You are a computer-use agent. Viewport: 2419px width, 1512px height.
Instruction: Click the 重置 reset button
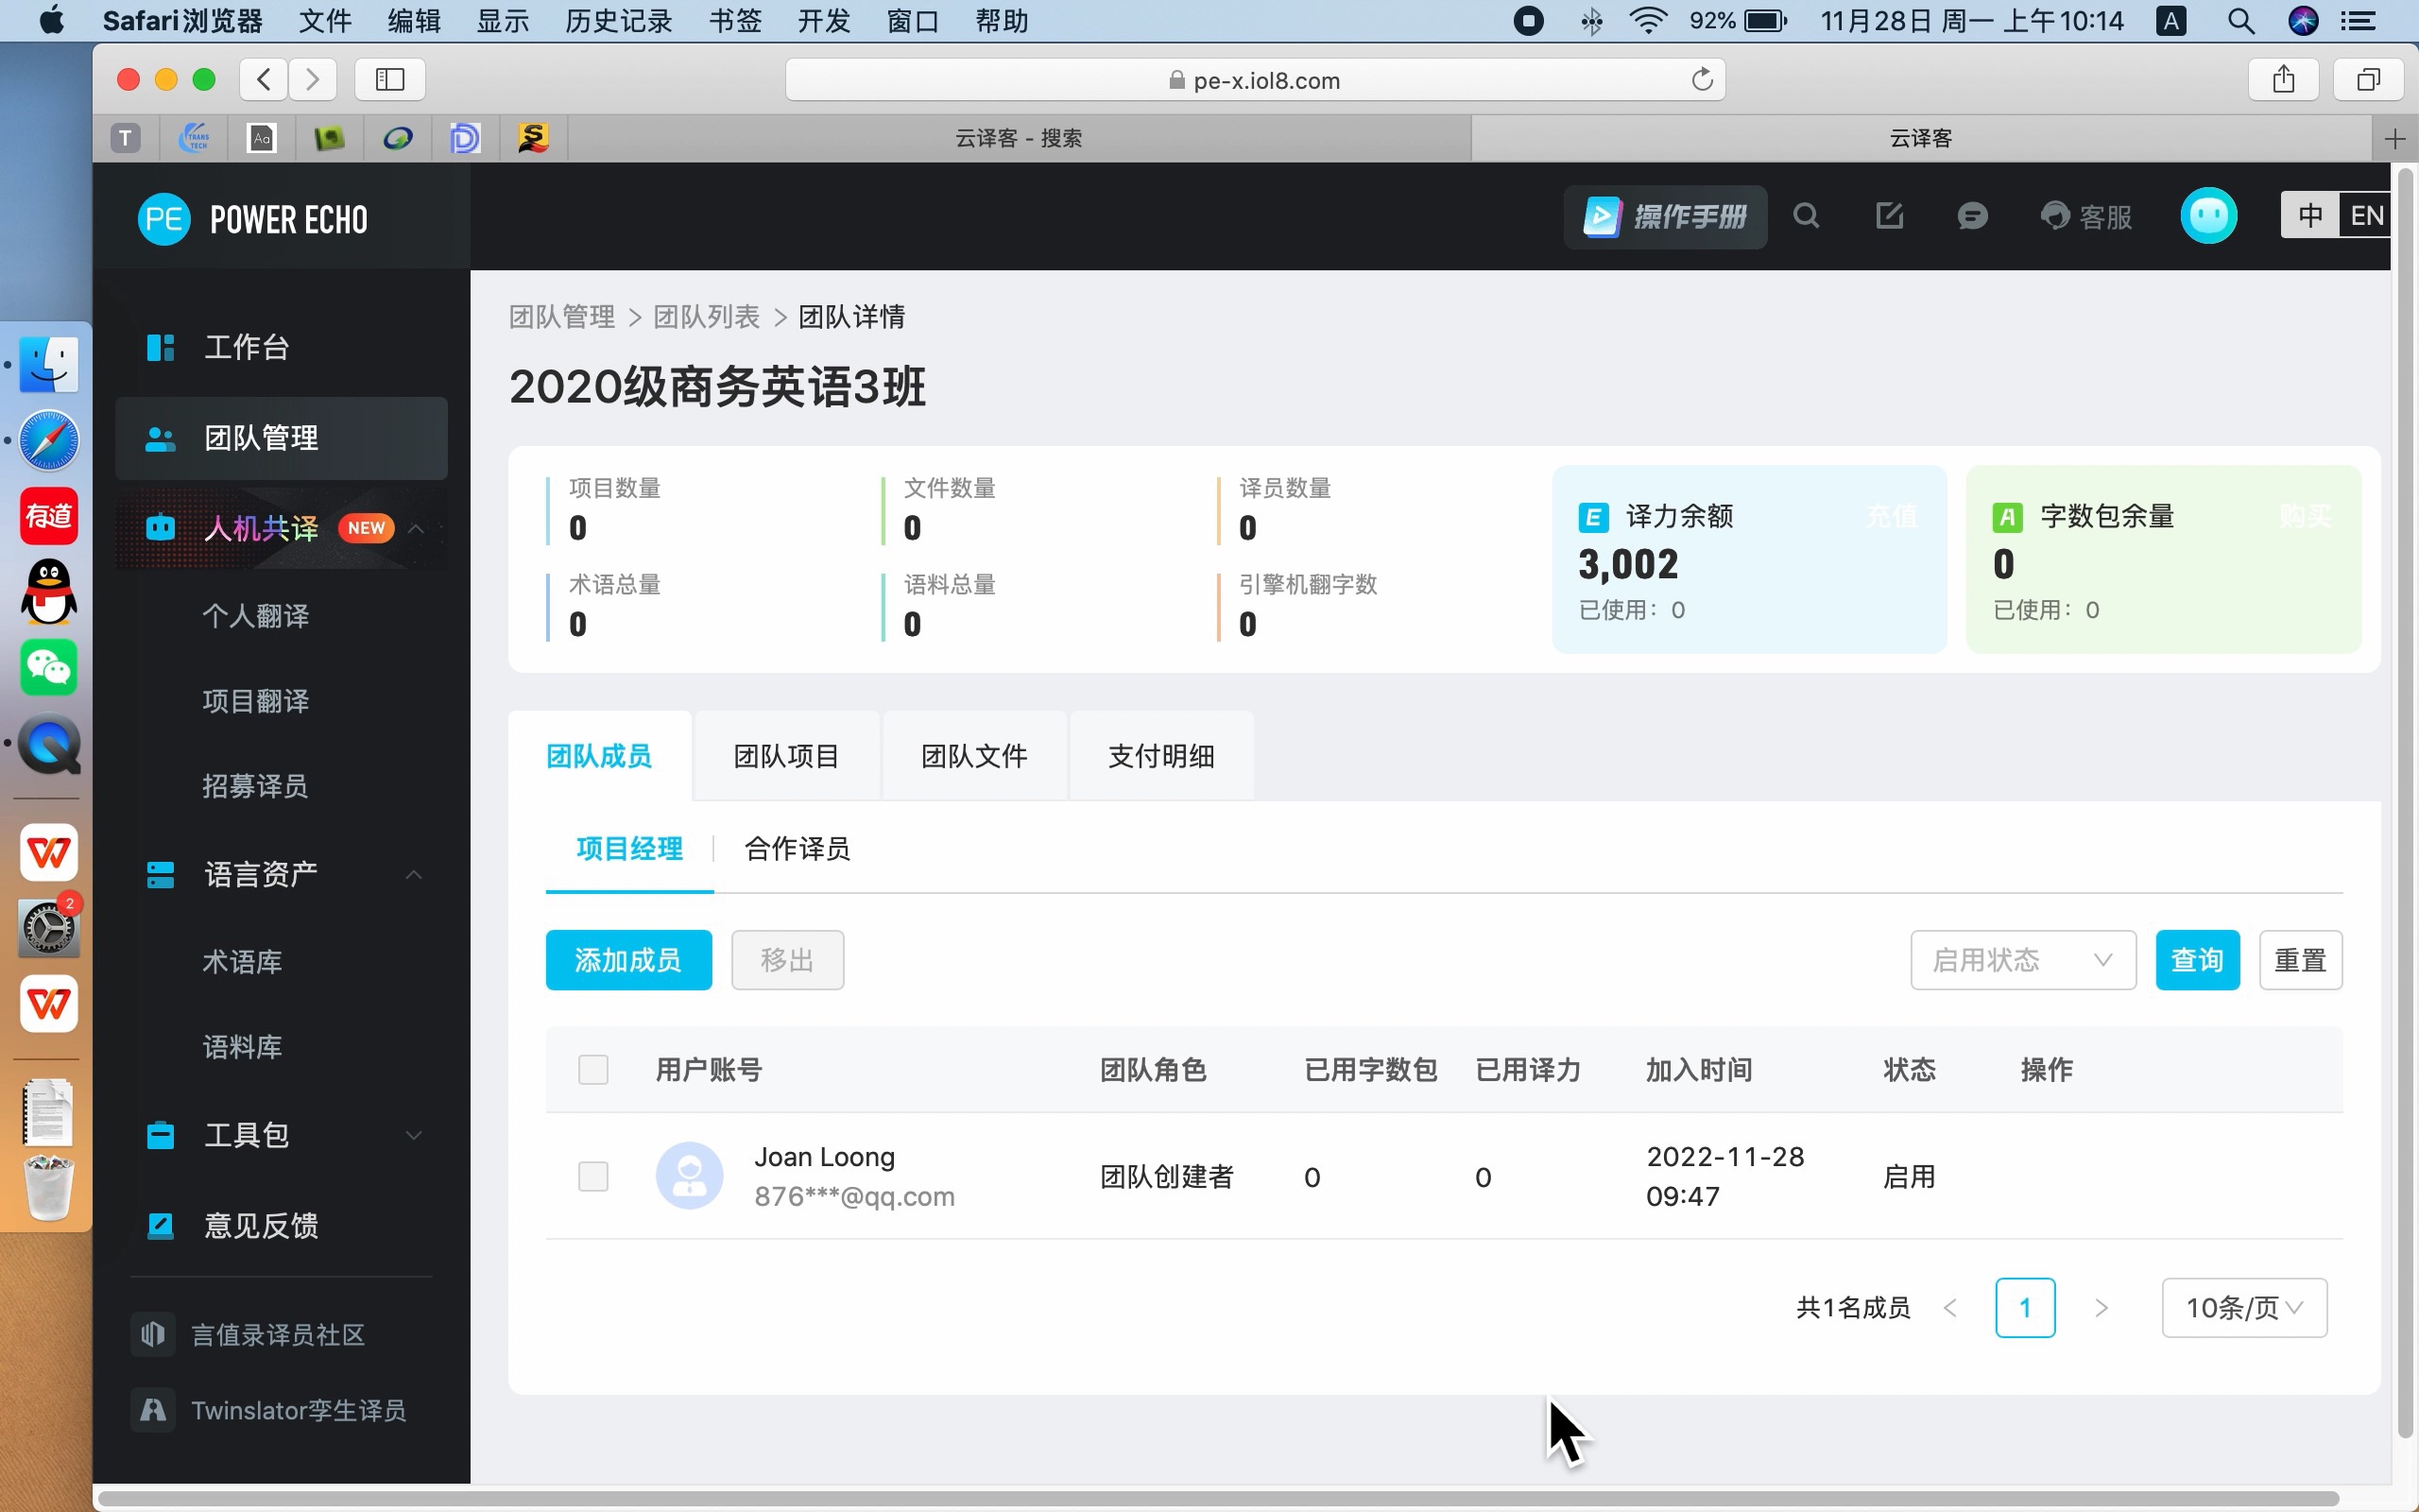(x=2301, y=960)
